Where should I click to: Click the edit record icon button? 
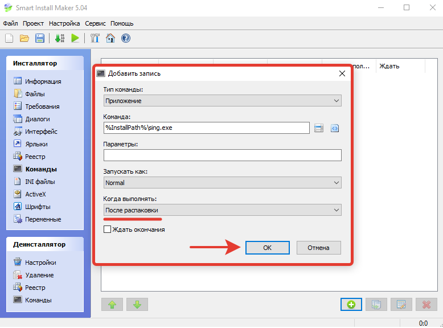401,305
